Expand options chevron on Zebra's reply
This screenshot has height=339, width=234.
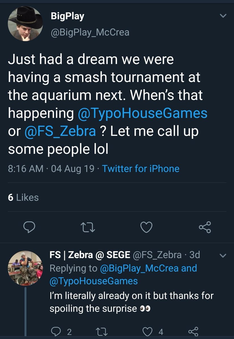click(223, 256)
